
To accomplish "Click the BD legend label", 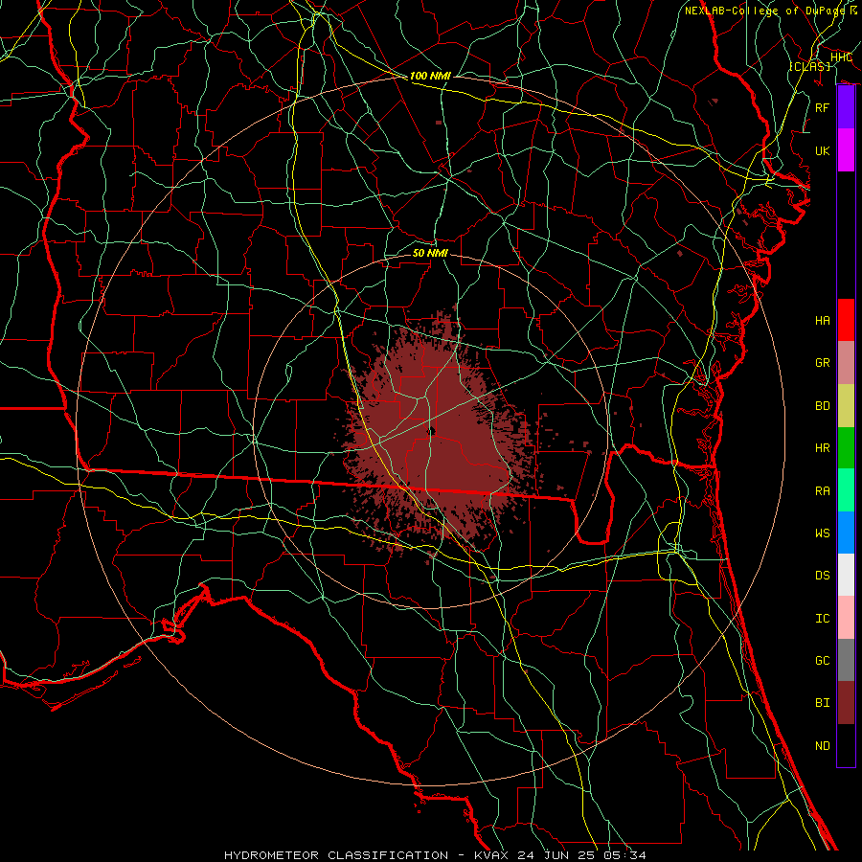I will 822,406.
